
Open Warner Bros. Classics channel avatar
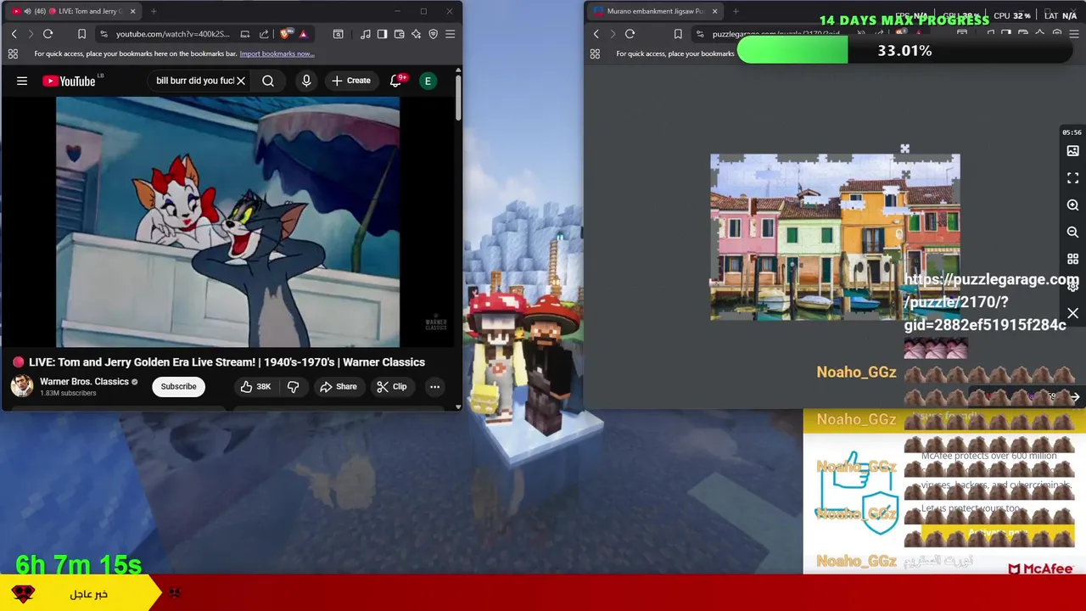tap(22, 386)
